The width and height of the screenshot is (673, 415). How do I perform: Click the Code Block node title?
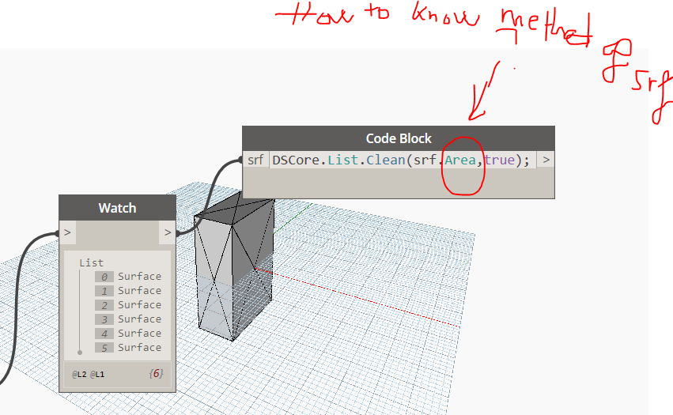coord(399,138)
